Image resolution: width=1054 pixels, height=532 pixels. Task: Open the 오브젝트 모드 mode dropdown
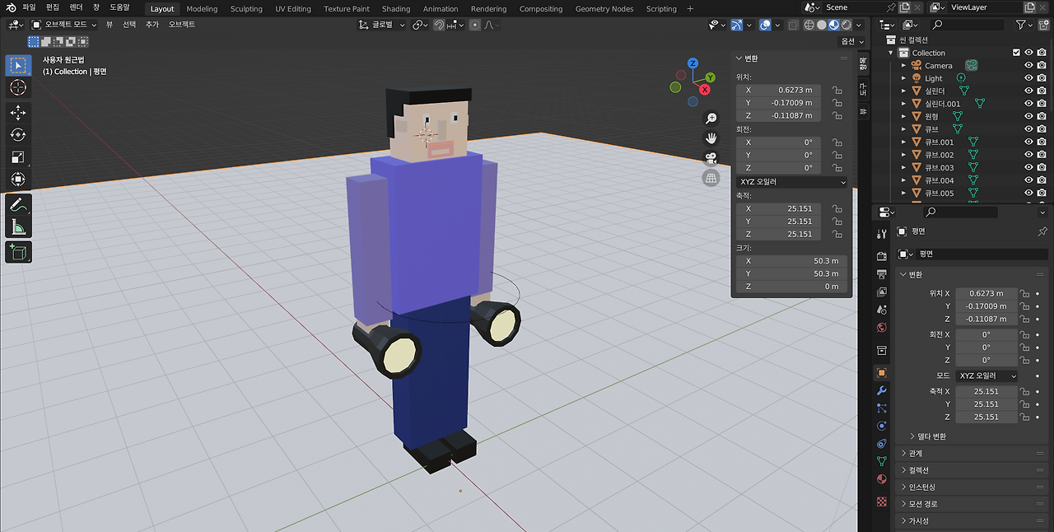tap(63, 25)
